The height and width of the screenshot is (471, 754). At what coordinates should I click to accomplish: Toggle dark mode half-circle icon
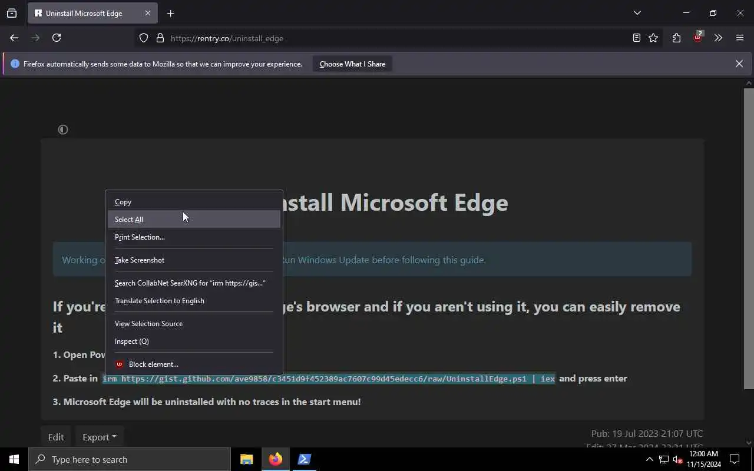(63, 130)
